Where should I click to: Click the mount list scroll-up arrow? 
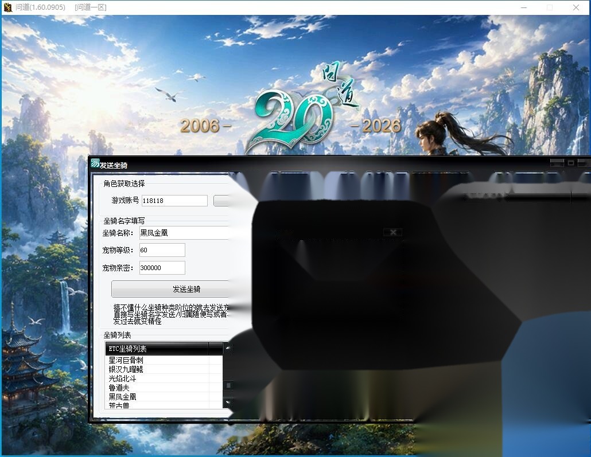tap(228, 348)
